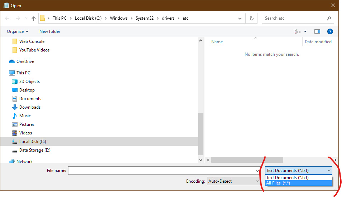342x197 pixels.
Task: Close the Open dialog
Action: coord(333,5)
